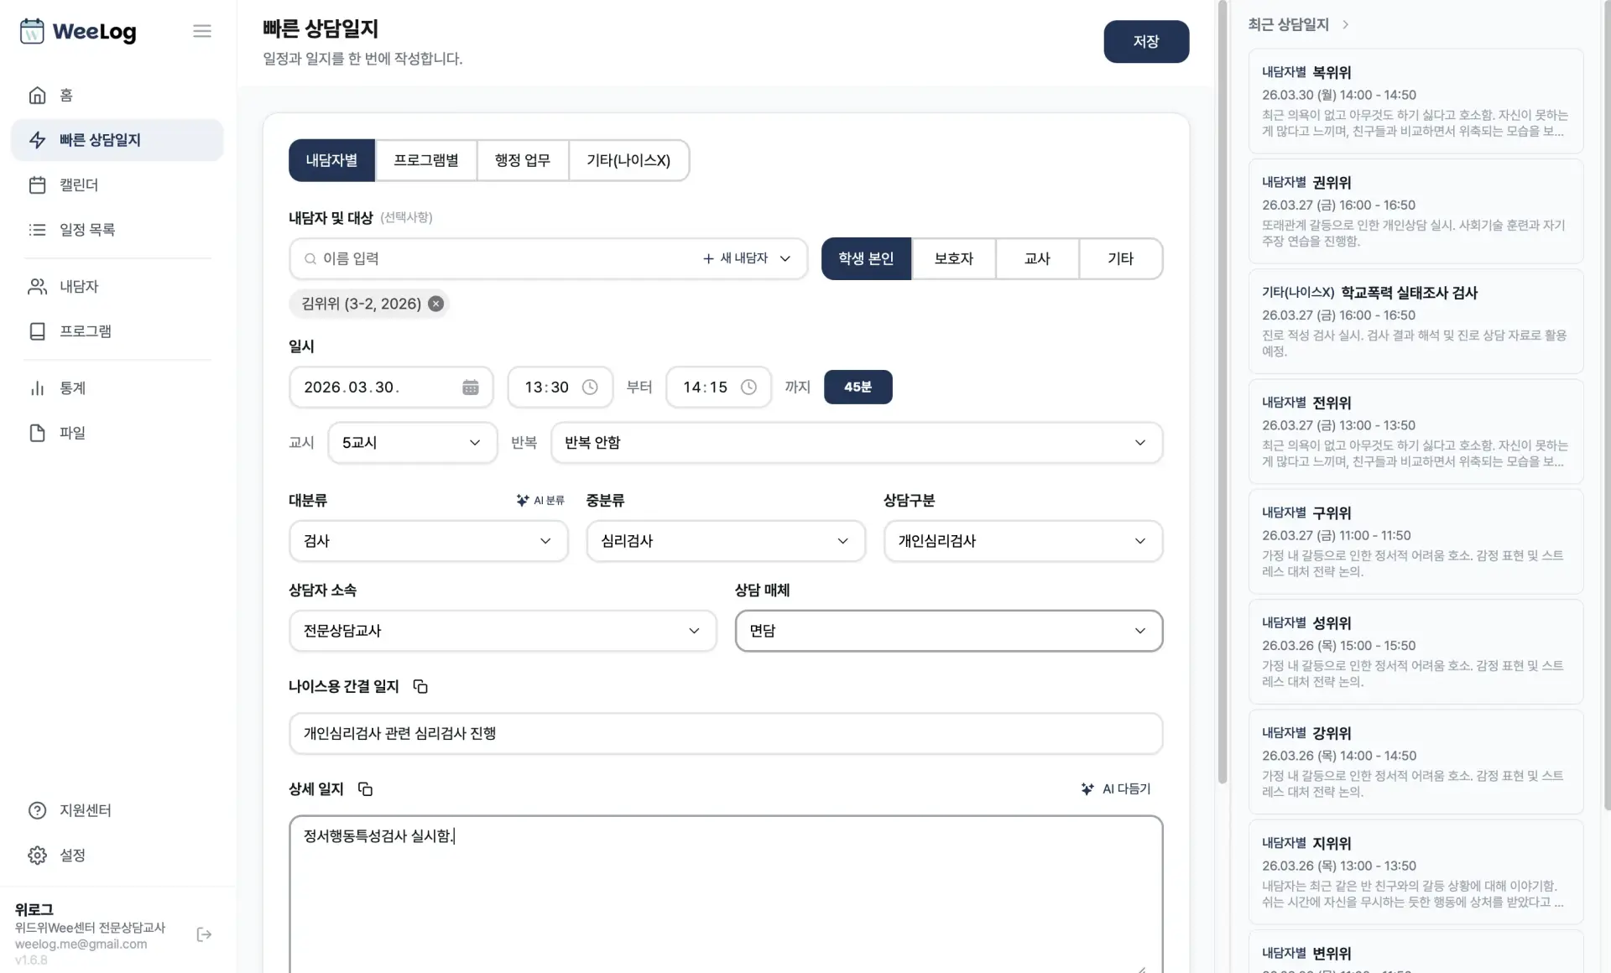Open the 교시 dropdown showing 5교시

click(411, 442)
